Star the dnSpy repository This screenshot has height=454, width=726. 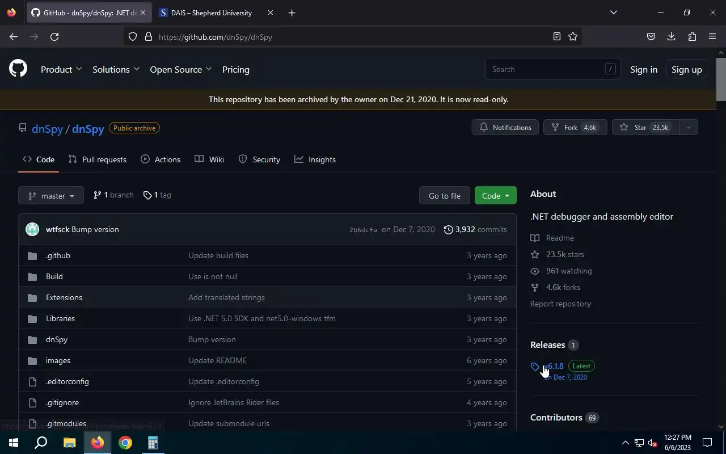pyautogui.click(x=645, y=127)
